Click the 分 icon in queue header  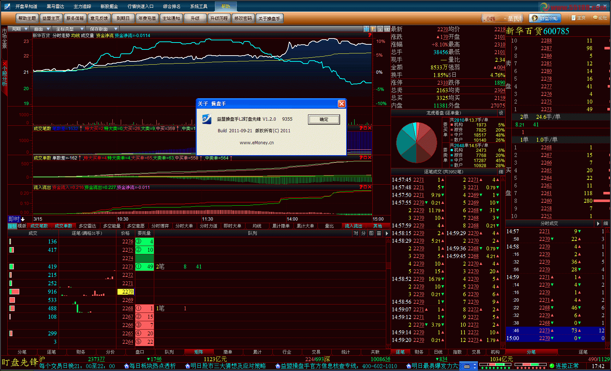click(x=363, y=233)
